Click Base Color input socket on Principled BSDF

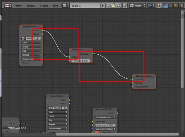[x=92, y=122]
